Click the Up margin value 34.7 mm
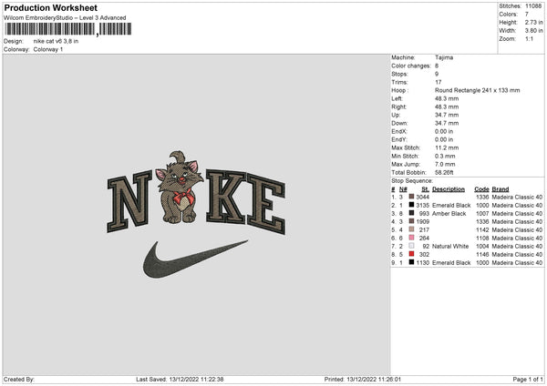The width and height of the screenshot is (547, 386). tap(447, 115)
